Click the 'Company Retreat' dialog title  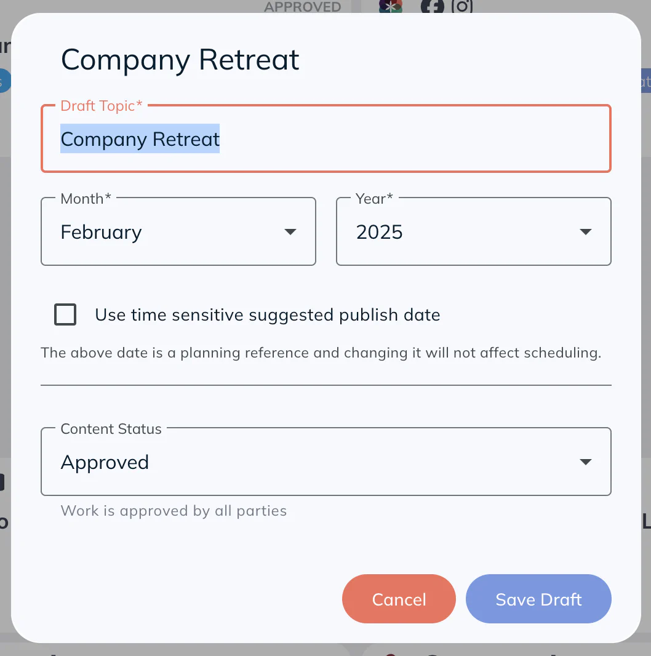click(x=180, y=60)
